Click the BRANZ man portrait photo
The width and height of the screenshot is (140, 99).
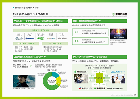pos(24,81)
